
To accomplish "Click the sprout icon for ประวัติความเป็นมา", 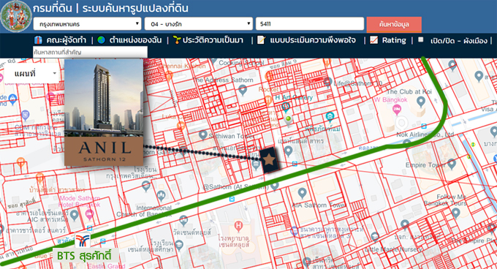I will click(177, 40).
